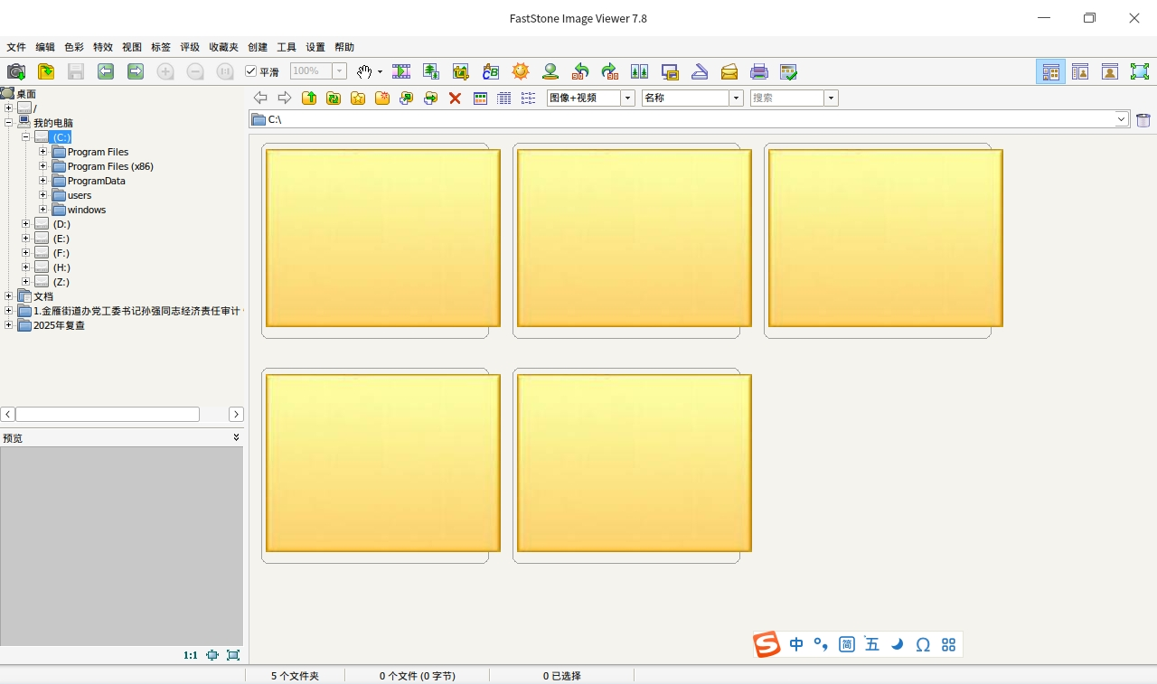Toggle the 平滑 checkbox
Viewport: 1157px width, 684px height.
point(251,71)
